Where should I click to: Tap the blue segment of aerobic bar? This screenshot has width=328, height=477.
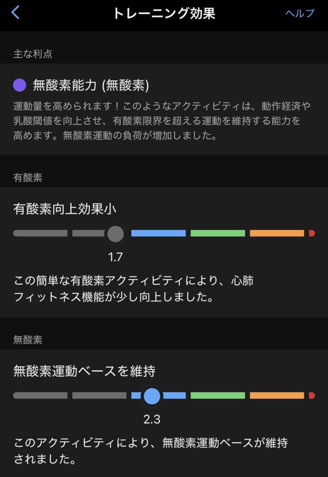point(158,233)
